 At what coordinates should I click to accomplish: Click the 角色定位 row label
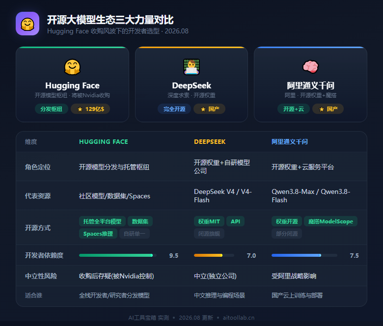38,167
